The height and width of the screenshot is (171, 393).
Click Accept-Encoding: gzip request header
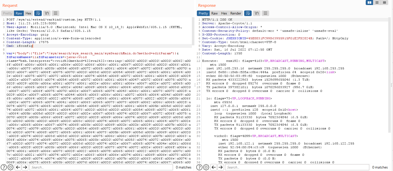(28, 35)
